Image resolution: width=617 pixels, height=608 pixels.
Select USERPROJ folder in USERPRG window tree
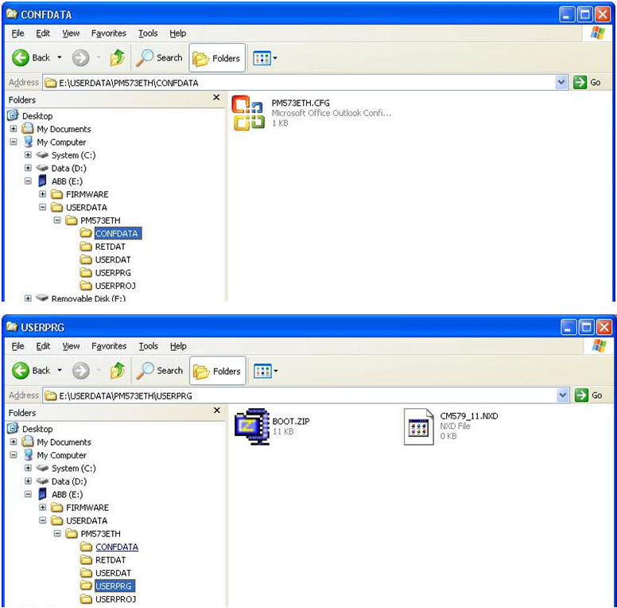point(115,598)
